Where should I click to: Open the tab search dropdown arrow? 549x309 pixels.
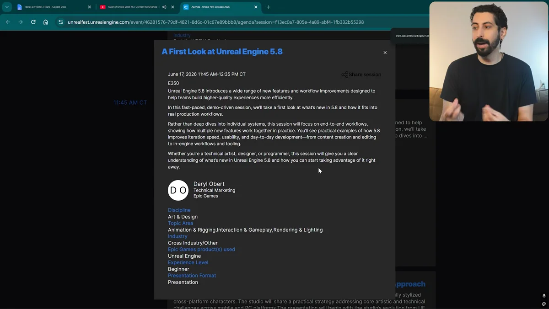click(7, 7)
